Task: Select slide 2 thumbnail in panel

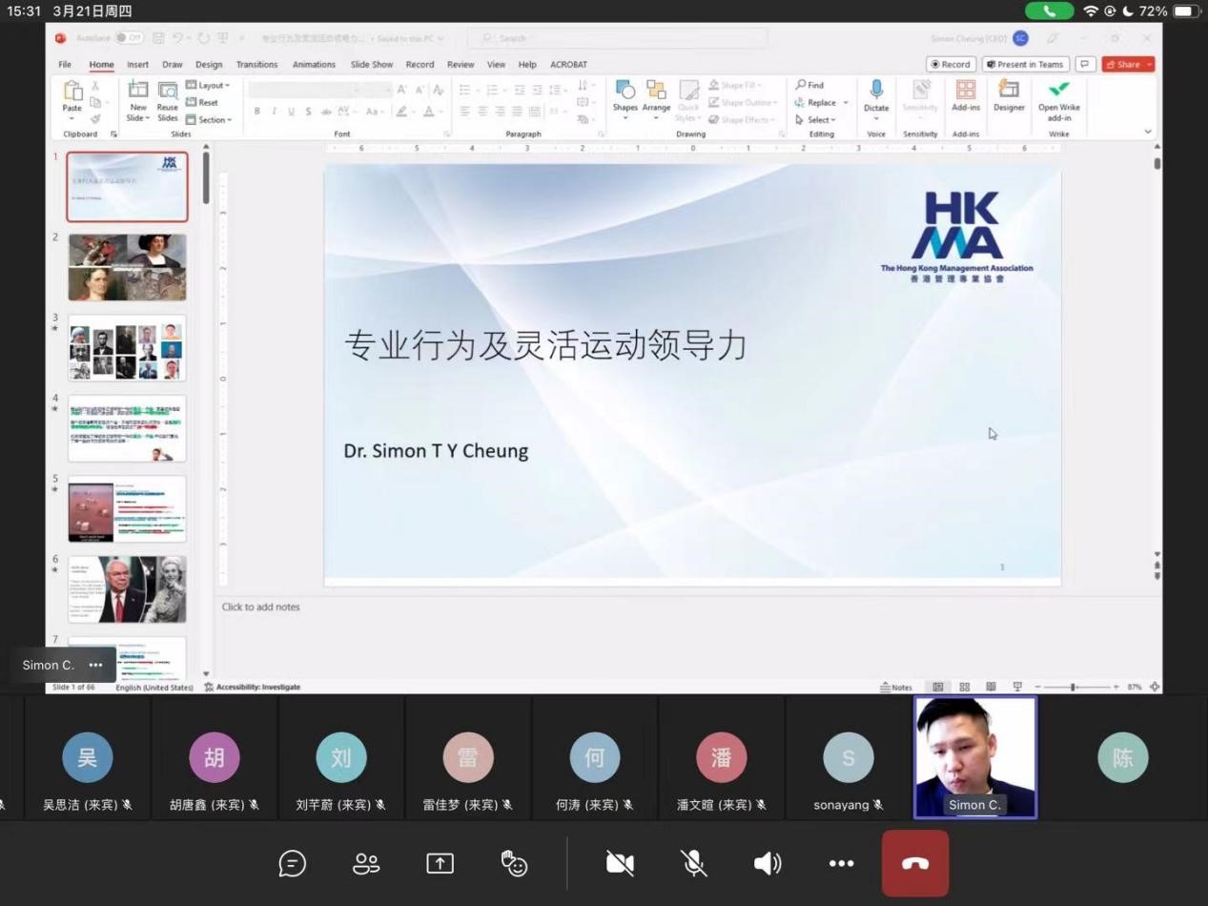Action: coord(127,268)
